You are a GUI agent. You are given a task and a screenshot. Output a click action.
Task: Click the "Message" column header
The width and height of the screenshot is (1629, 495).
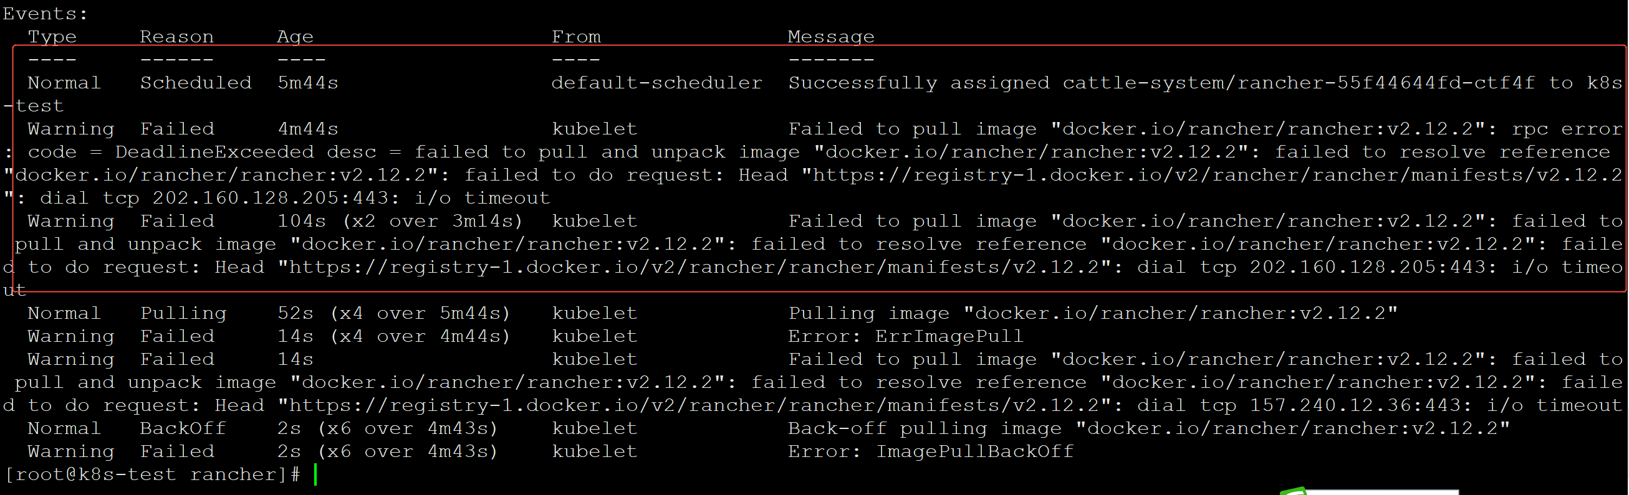click(x=831, y=37)
